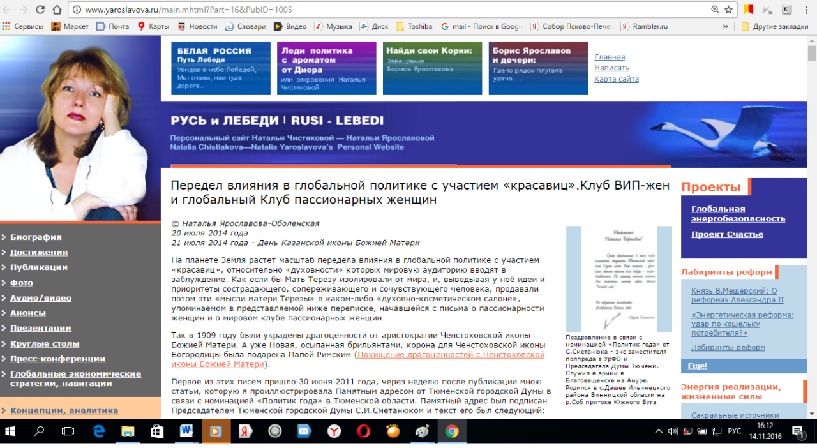Open the Энергетическая реформа article link
Screen dimensions: 817x448
[742, 324]
